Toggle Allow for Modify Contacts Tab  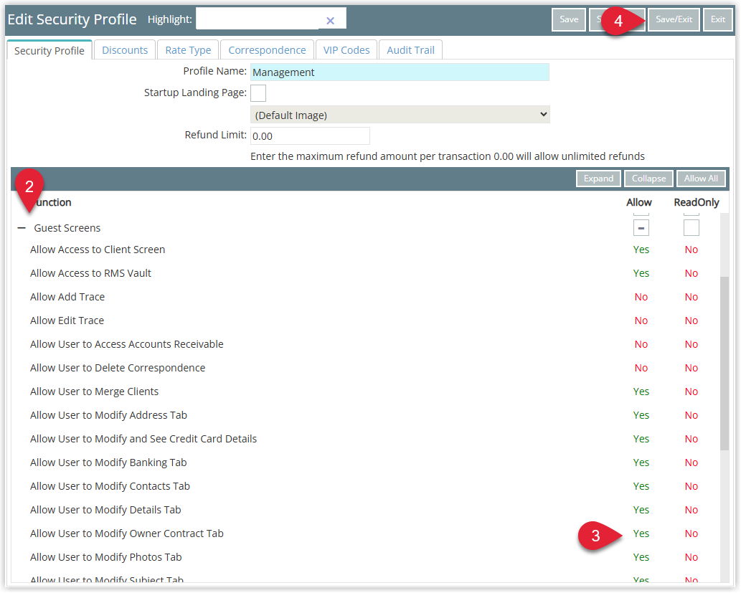(641, 486)
